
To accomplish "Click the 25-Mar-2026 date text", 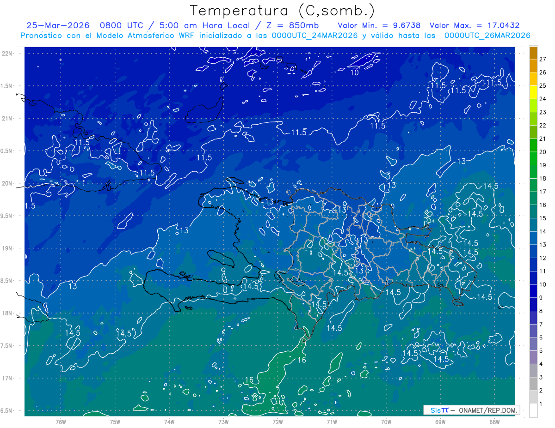I will (x=58, y=25).
